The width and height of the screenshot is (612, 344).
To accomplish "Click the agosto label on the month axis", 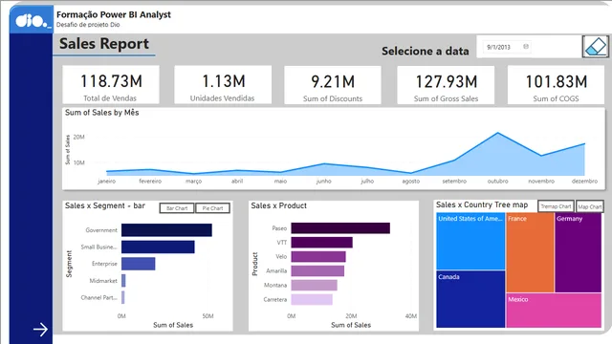I will [411, 182].
